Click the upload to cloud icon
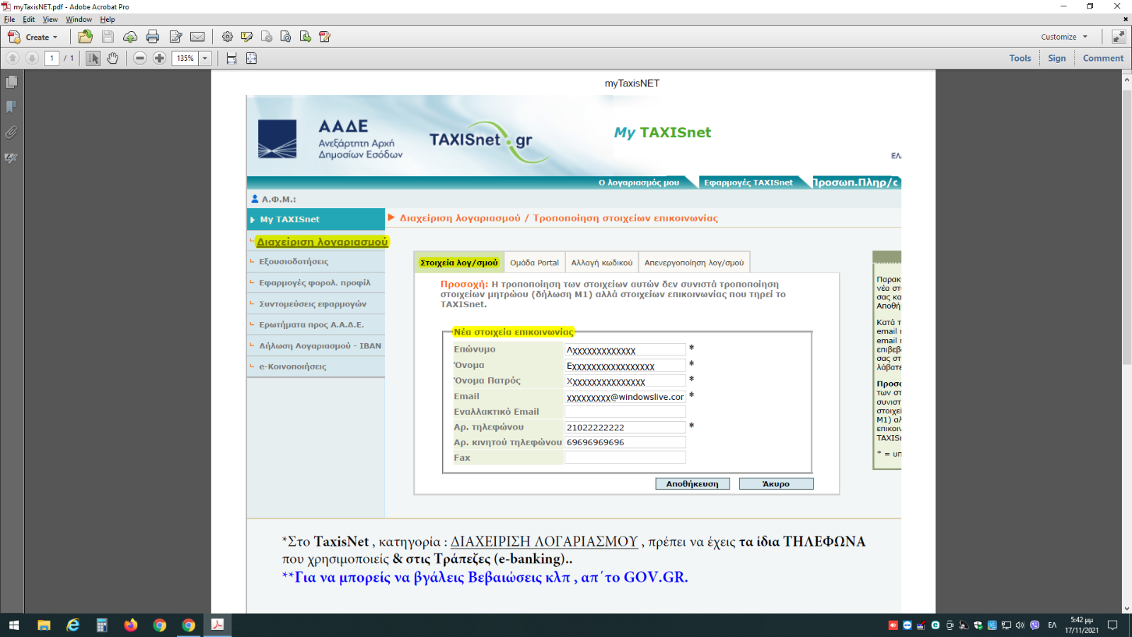 [130, 37]
